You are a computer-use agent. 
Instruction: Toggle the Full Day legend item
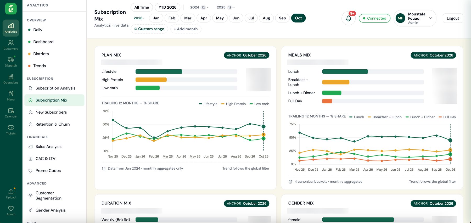[447, 117]
